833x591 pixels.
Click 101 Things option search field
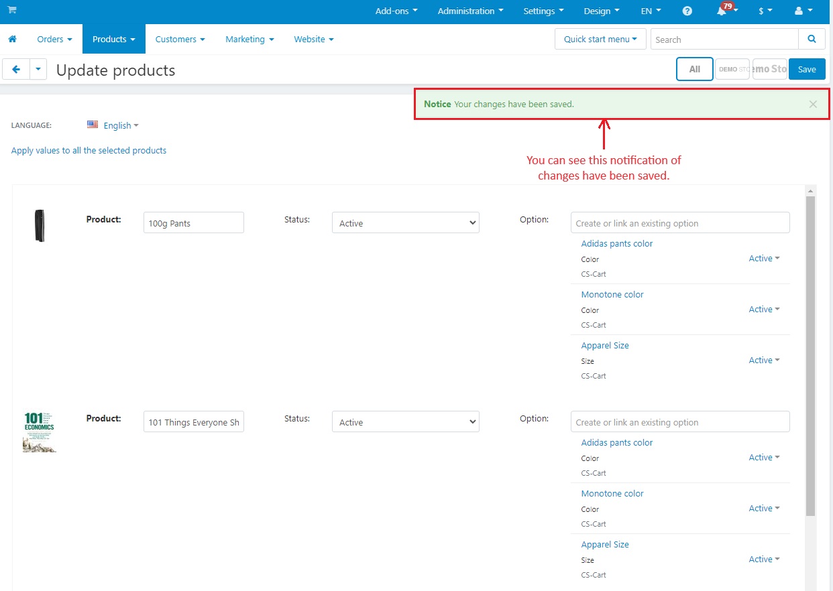point(680,422)
